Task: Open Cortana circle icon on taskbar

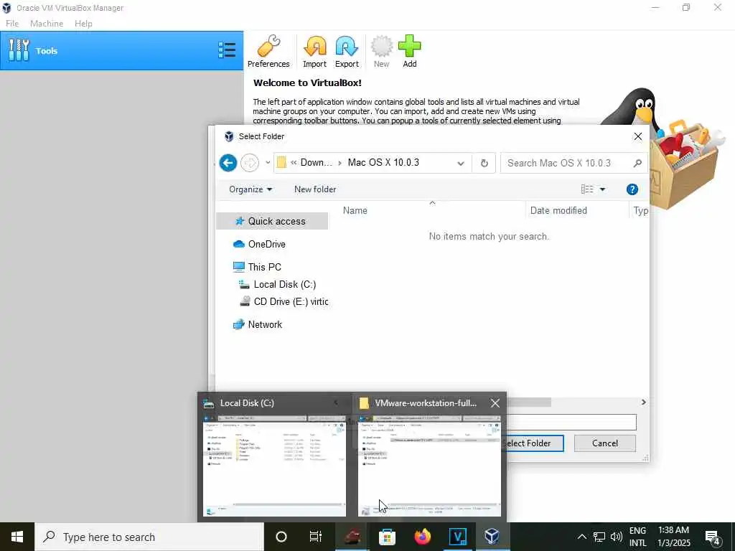Action: pyautogui.click(x=281, y=537)
